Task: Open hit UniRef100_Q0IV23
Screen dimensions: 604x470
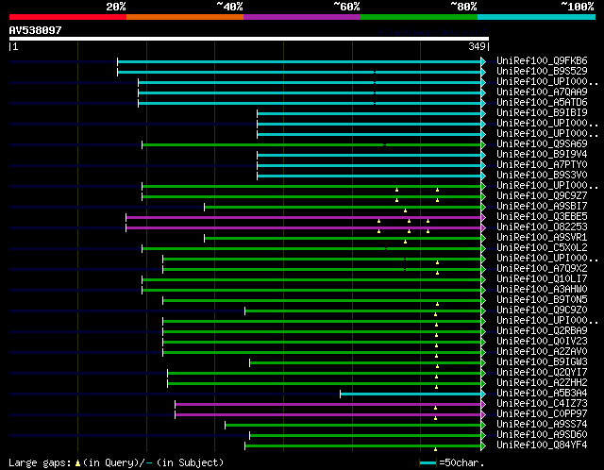Action: [x=542, y=342]
